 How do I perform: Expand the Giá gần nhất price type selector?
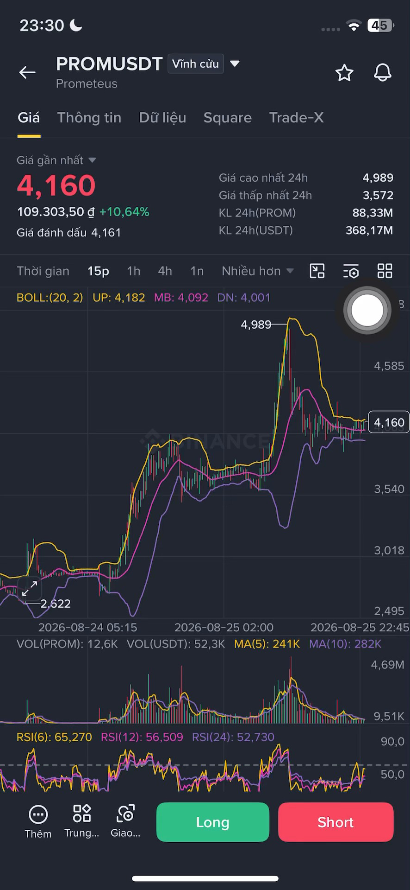click(x=56, y=160)
